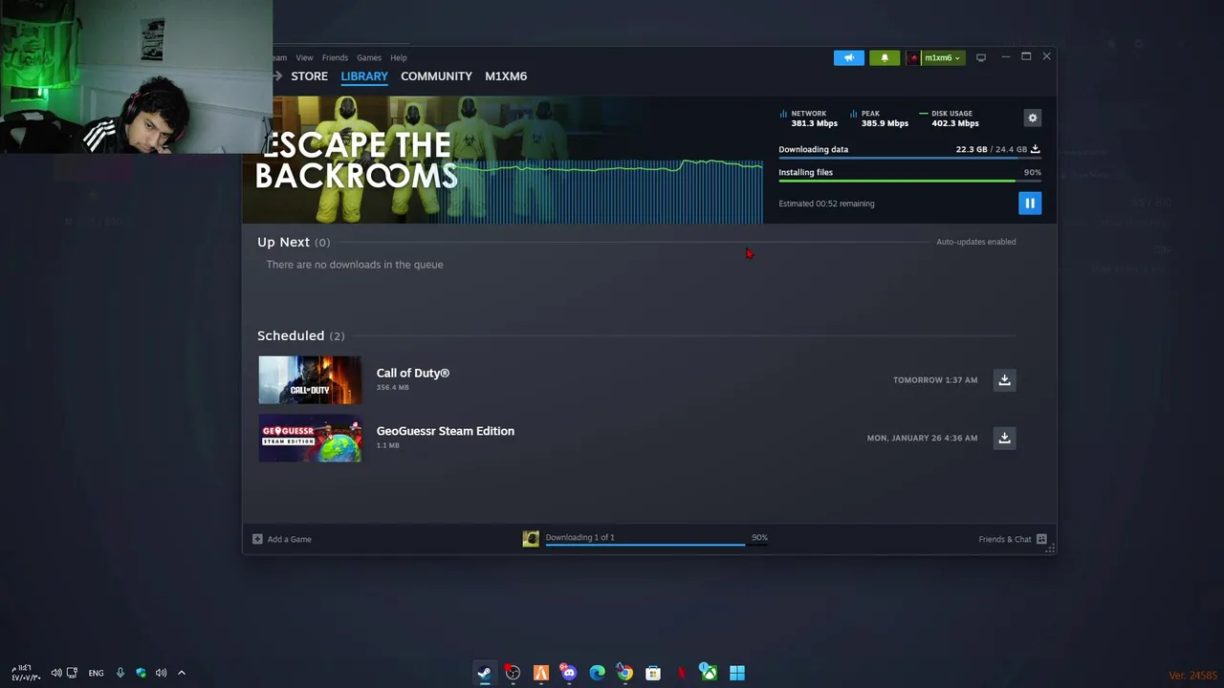1224x688 pixels.
Task: Click the DISK USAGE 402.3 Mbps stat
Action: [949, 118]
